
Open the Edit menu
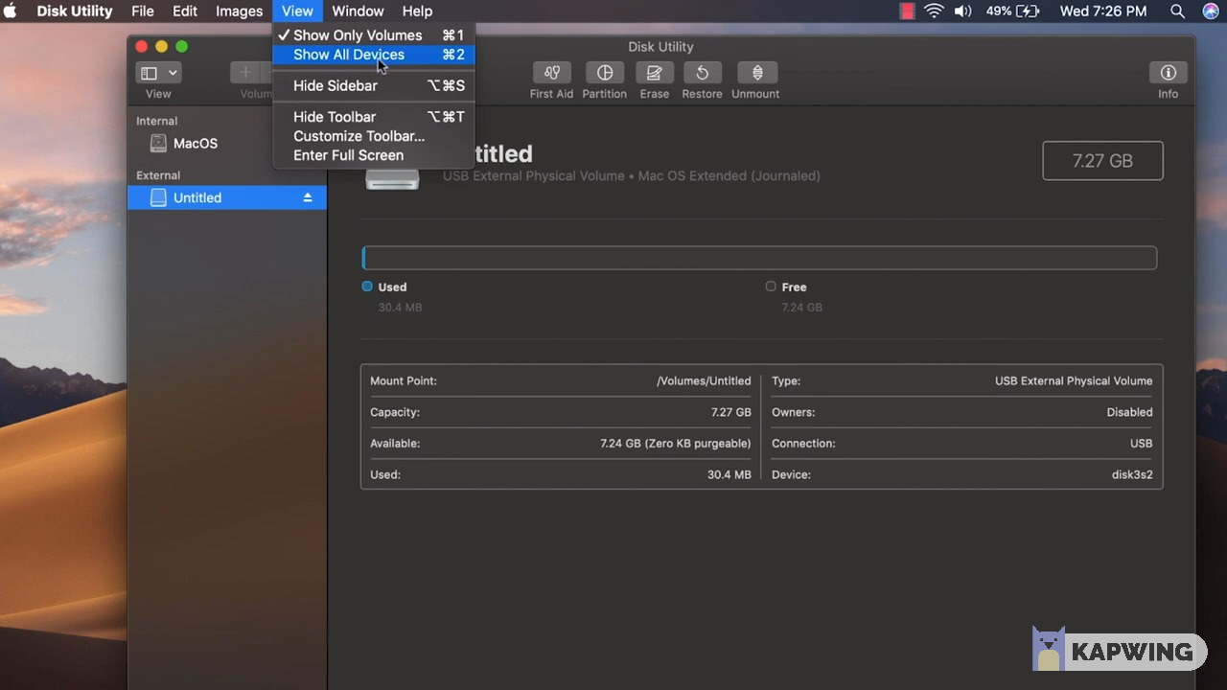coord(185,11)
